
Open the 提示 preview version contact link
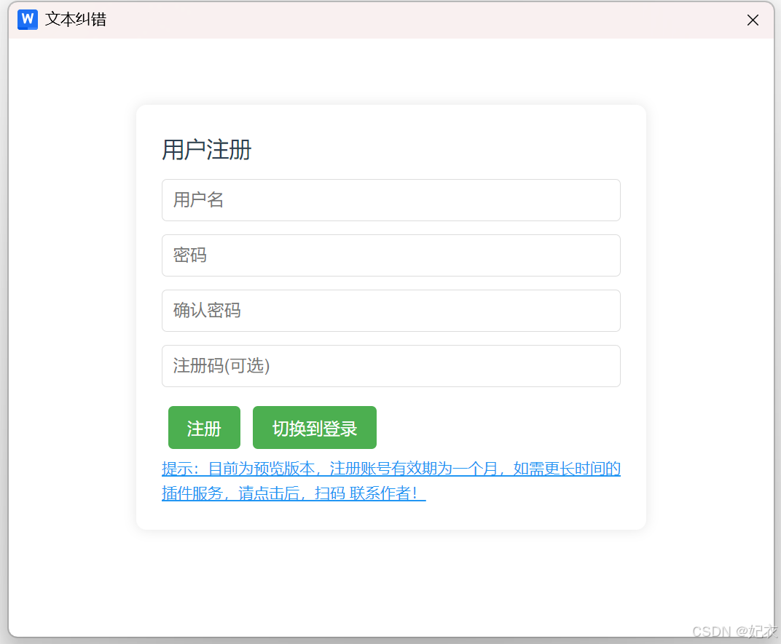pos(391,481)
